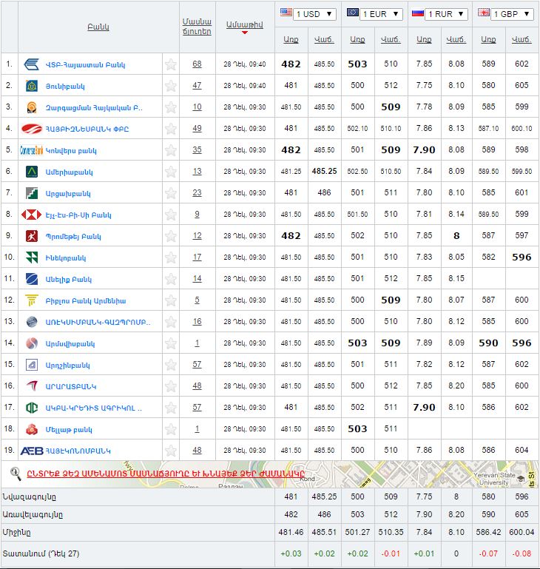Sort by the Բանկ column header
The image size is (540, 569).
98,27
